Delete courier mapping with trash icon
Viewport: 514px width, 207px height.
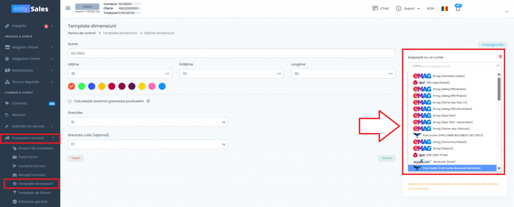point(500,56)
